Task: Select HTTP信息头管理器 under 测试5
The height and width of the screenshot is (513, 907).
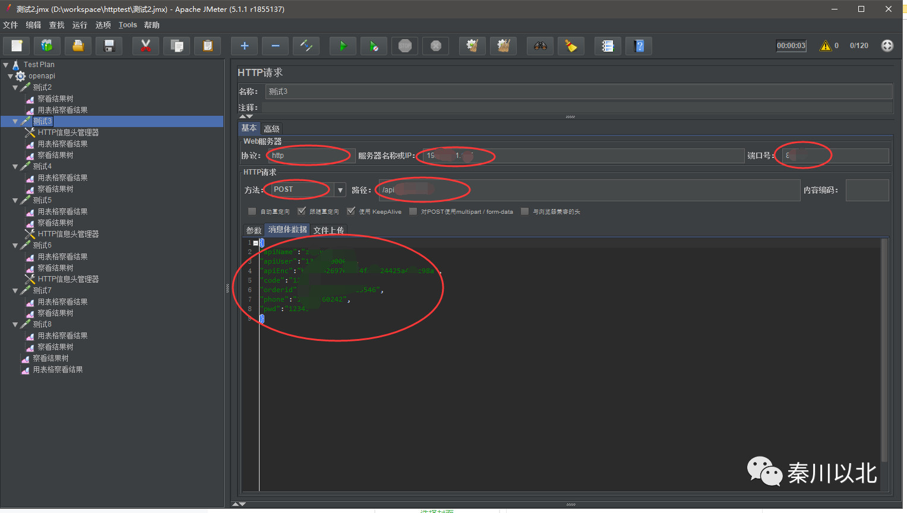Action: click(68, 234)
